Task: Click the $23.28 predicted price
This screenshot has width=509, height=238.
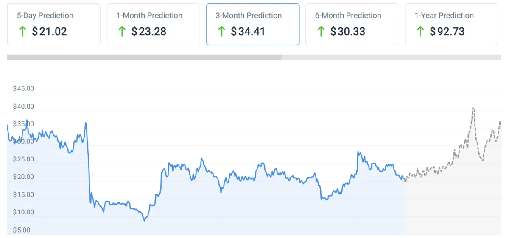Action: [148, 32]
